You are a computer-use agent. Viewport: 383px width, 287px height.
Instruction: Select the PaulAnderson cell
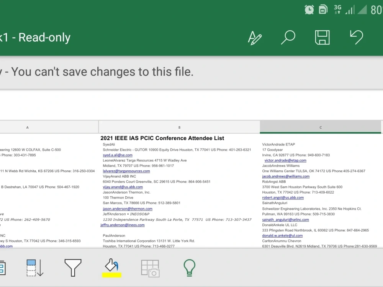click(114, 235)
